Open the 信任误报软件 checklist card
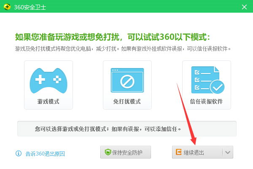Viewport: 253px width, 169px height. click(207, 85)
